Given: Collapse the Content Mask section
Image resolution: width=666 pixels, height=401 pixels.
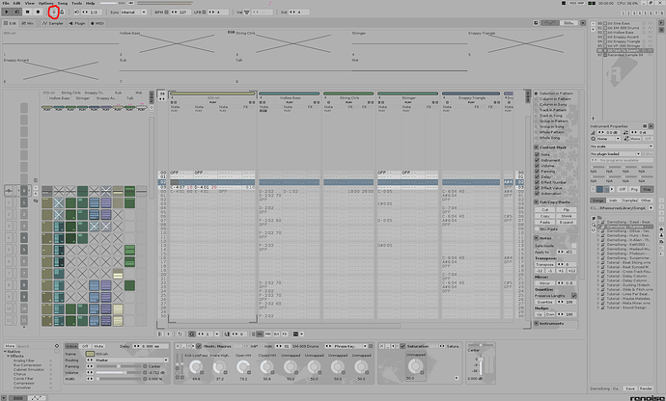Looking at the screenshot, I should pyautogui.click(x=537, y=147).
